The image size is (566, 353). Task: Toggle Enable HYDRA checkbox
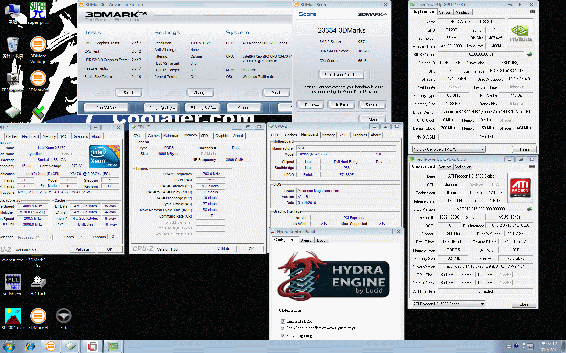[x=283, y=321]
